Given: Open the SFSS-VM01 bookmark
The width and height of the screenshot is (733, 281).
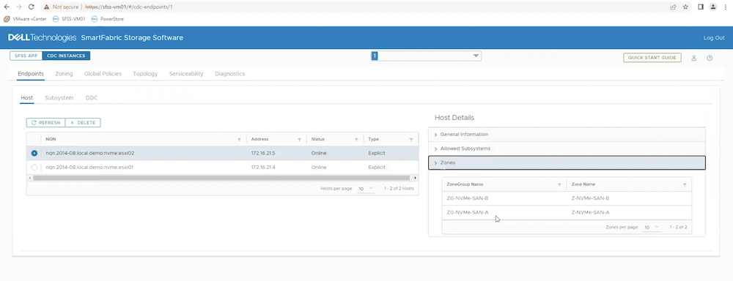Looking at the screenshot, I should click(69, 19).
